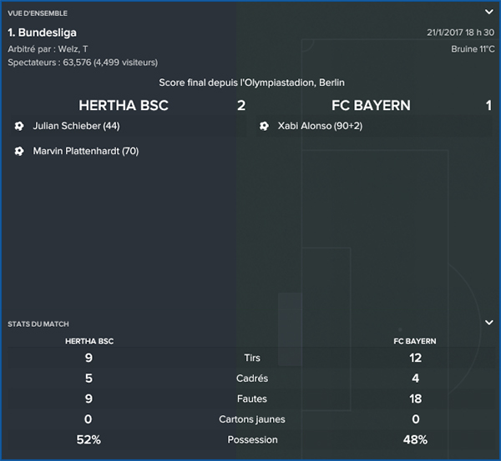Click the Stats du match section header

tap(38, 323)
